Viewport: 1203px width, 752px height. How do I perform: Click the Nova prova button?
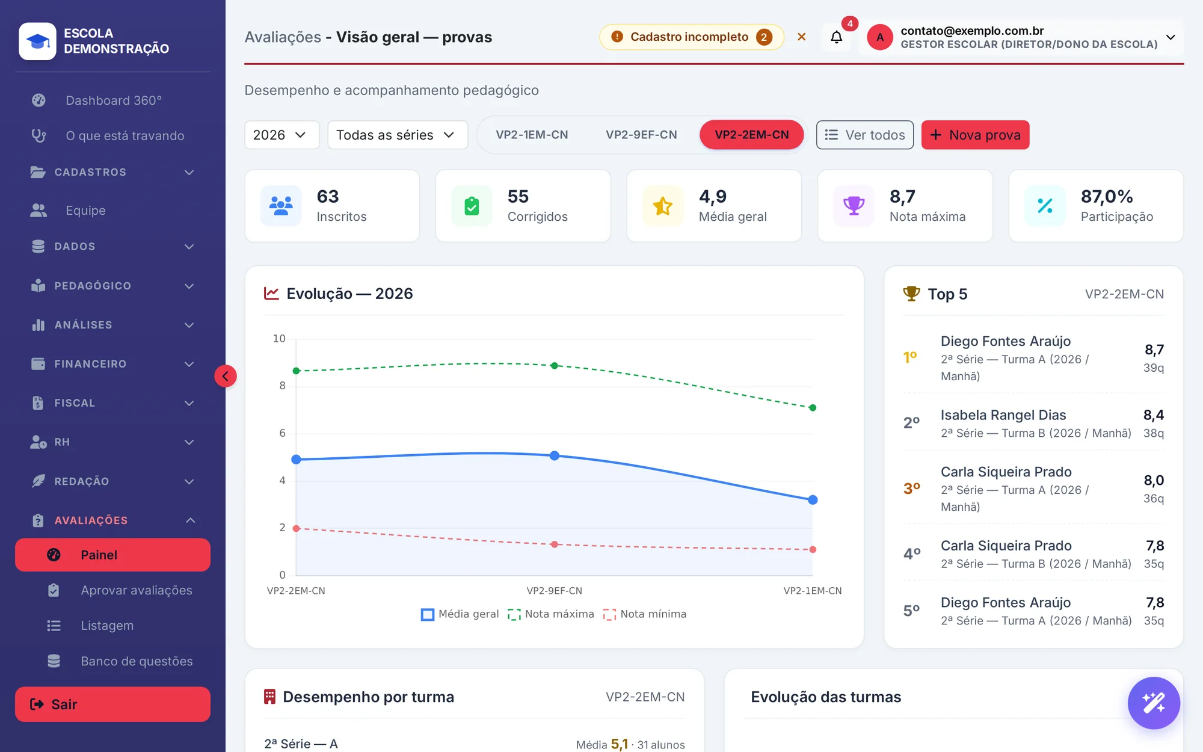coord(975,135)
